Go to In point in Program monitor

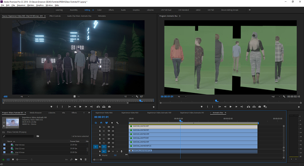pos(220,107)
